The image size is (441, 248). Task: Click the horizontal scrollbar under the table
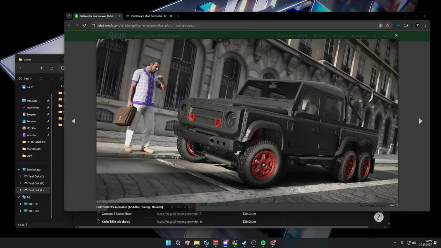[x=223, y=227]
